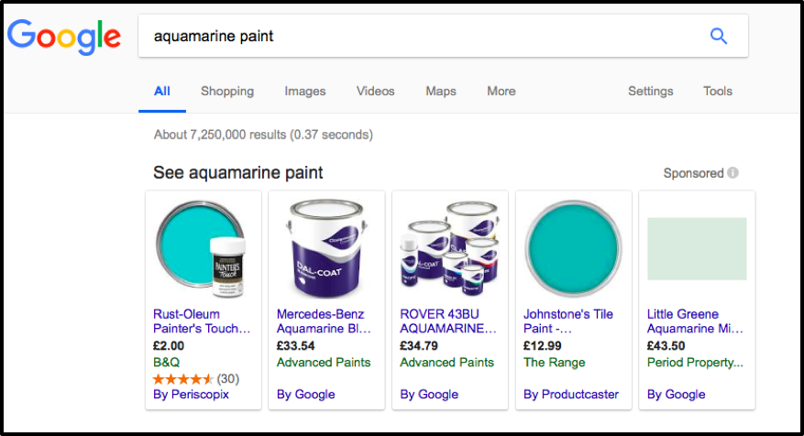The image size is (804, 436).
Task: Open the Settings menu
Action: (650, 91)
